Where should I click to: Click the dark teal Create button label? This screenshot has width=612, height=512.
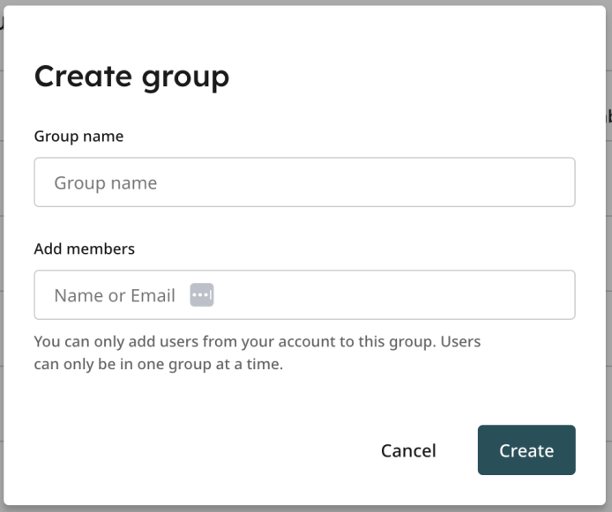(526, 450)
